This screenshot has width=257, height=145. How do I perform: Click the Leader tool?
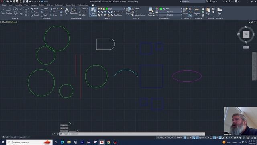tap(83, 12)
